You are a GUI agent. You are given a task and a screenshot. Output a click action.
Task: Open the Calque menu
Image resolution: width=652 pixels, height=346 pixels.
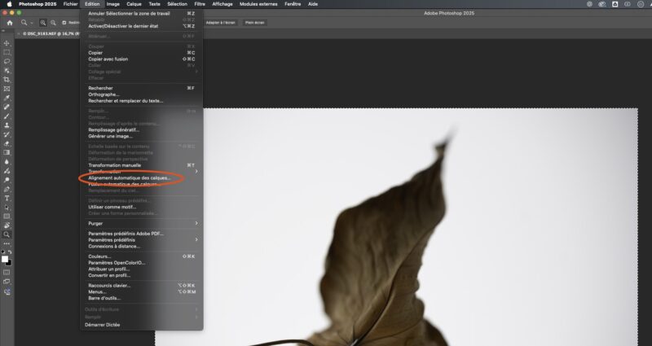(x=134, y=4)
